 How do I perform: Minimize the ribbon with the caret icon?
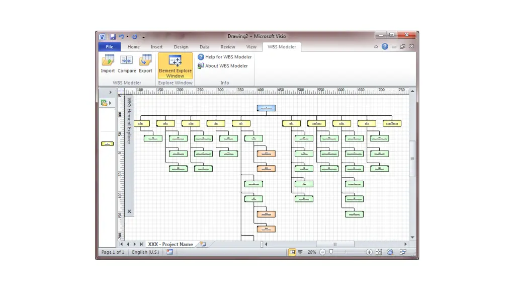pos(376,47)
